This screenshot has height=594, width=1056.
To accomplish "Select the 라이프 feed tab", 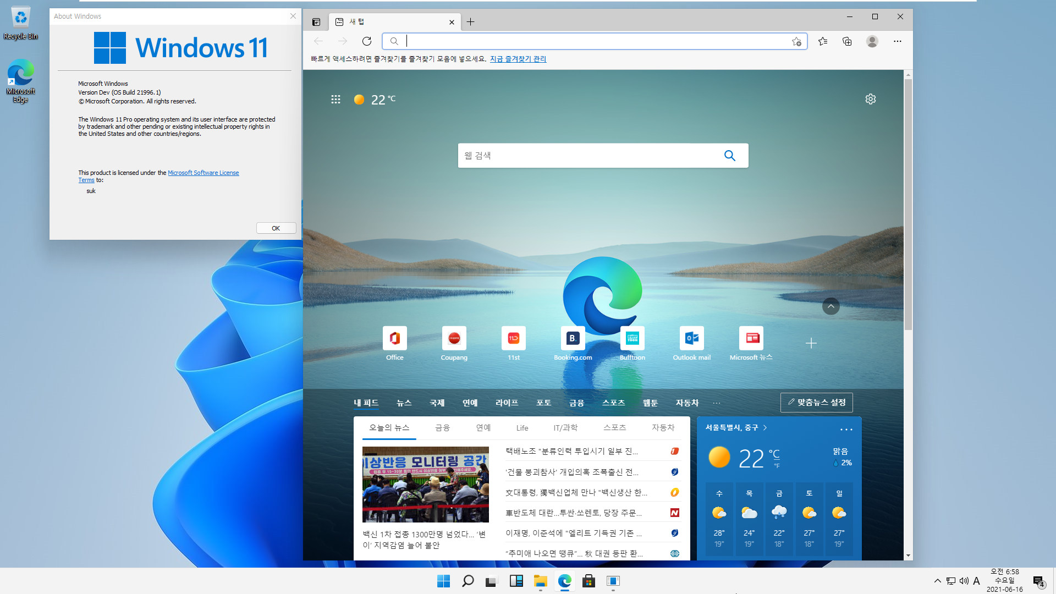I will (x=507, y=403).
